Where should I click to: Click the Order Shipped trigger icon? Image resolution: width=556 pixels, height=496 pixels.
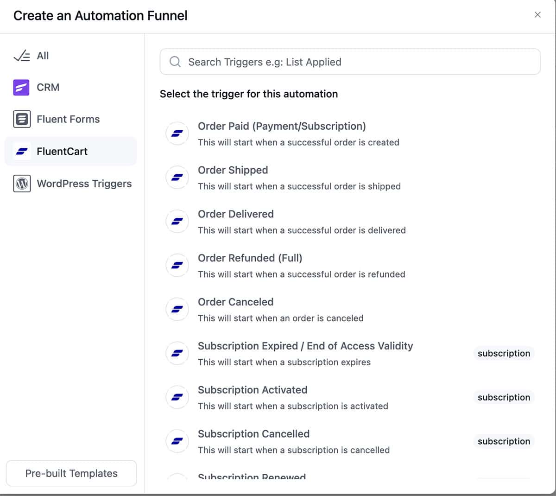click(x=177, y=178)
